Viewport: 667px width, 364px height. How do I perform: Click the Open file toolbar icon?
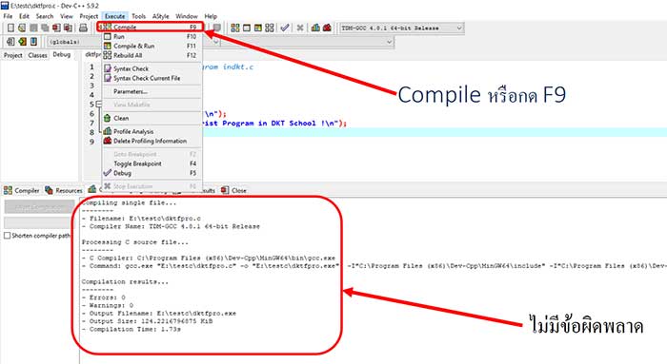point(22,28)
